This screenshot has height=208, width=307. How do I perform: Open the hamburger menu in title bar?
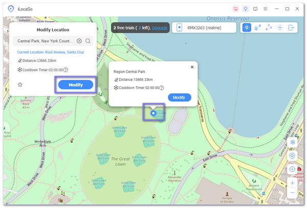[265, 9]
